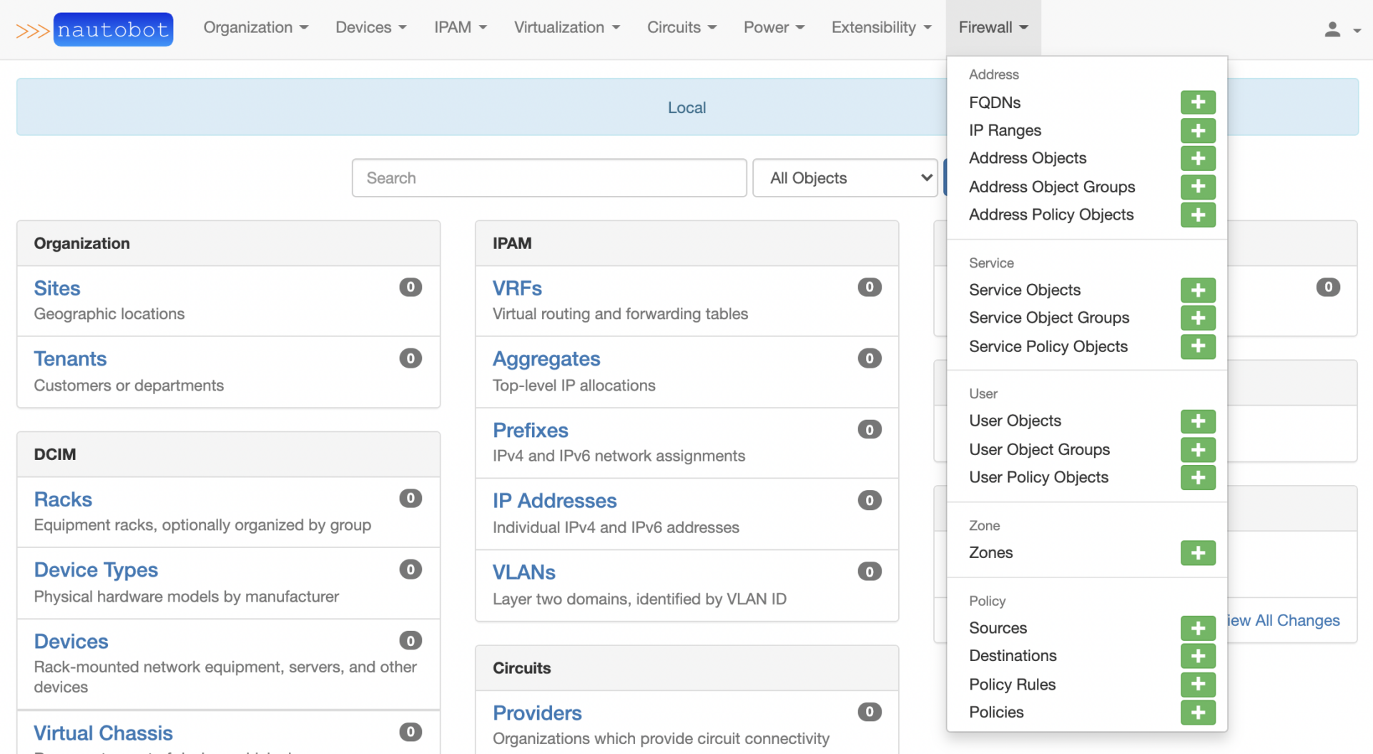This screenshot has width=1373, height=754.
Task: View All Changes
Action: (x=1284, y=620)
